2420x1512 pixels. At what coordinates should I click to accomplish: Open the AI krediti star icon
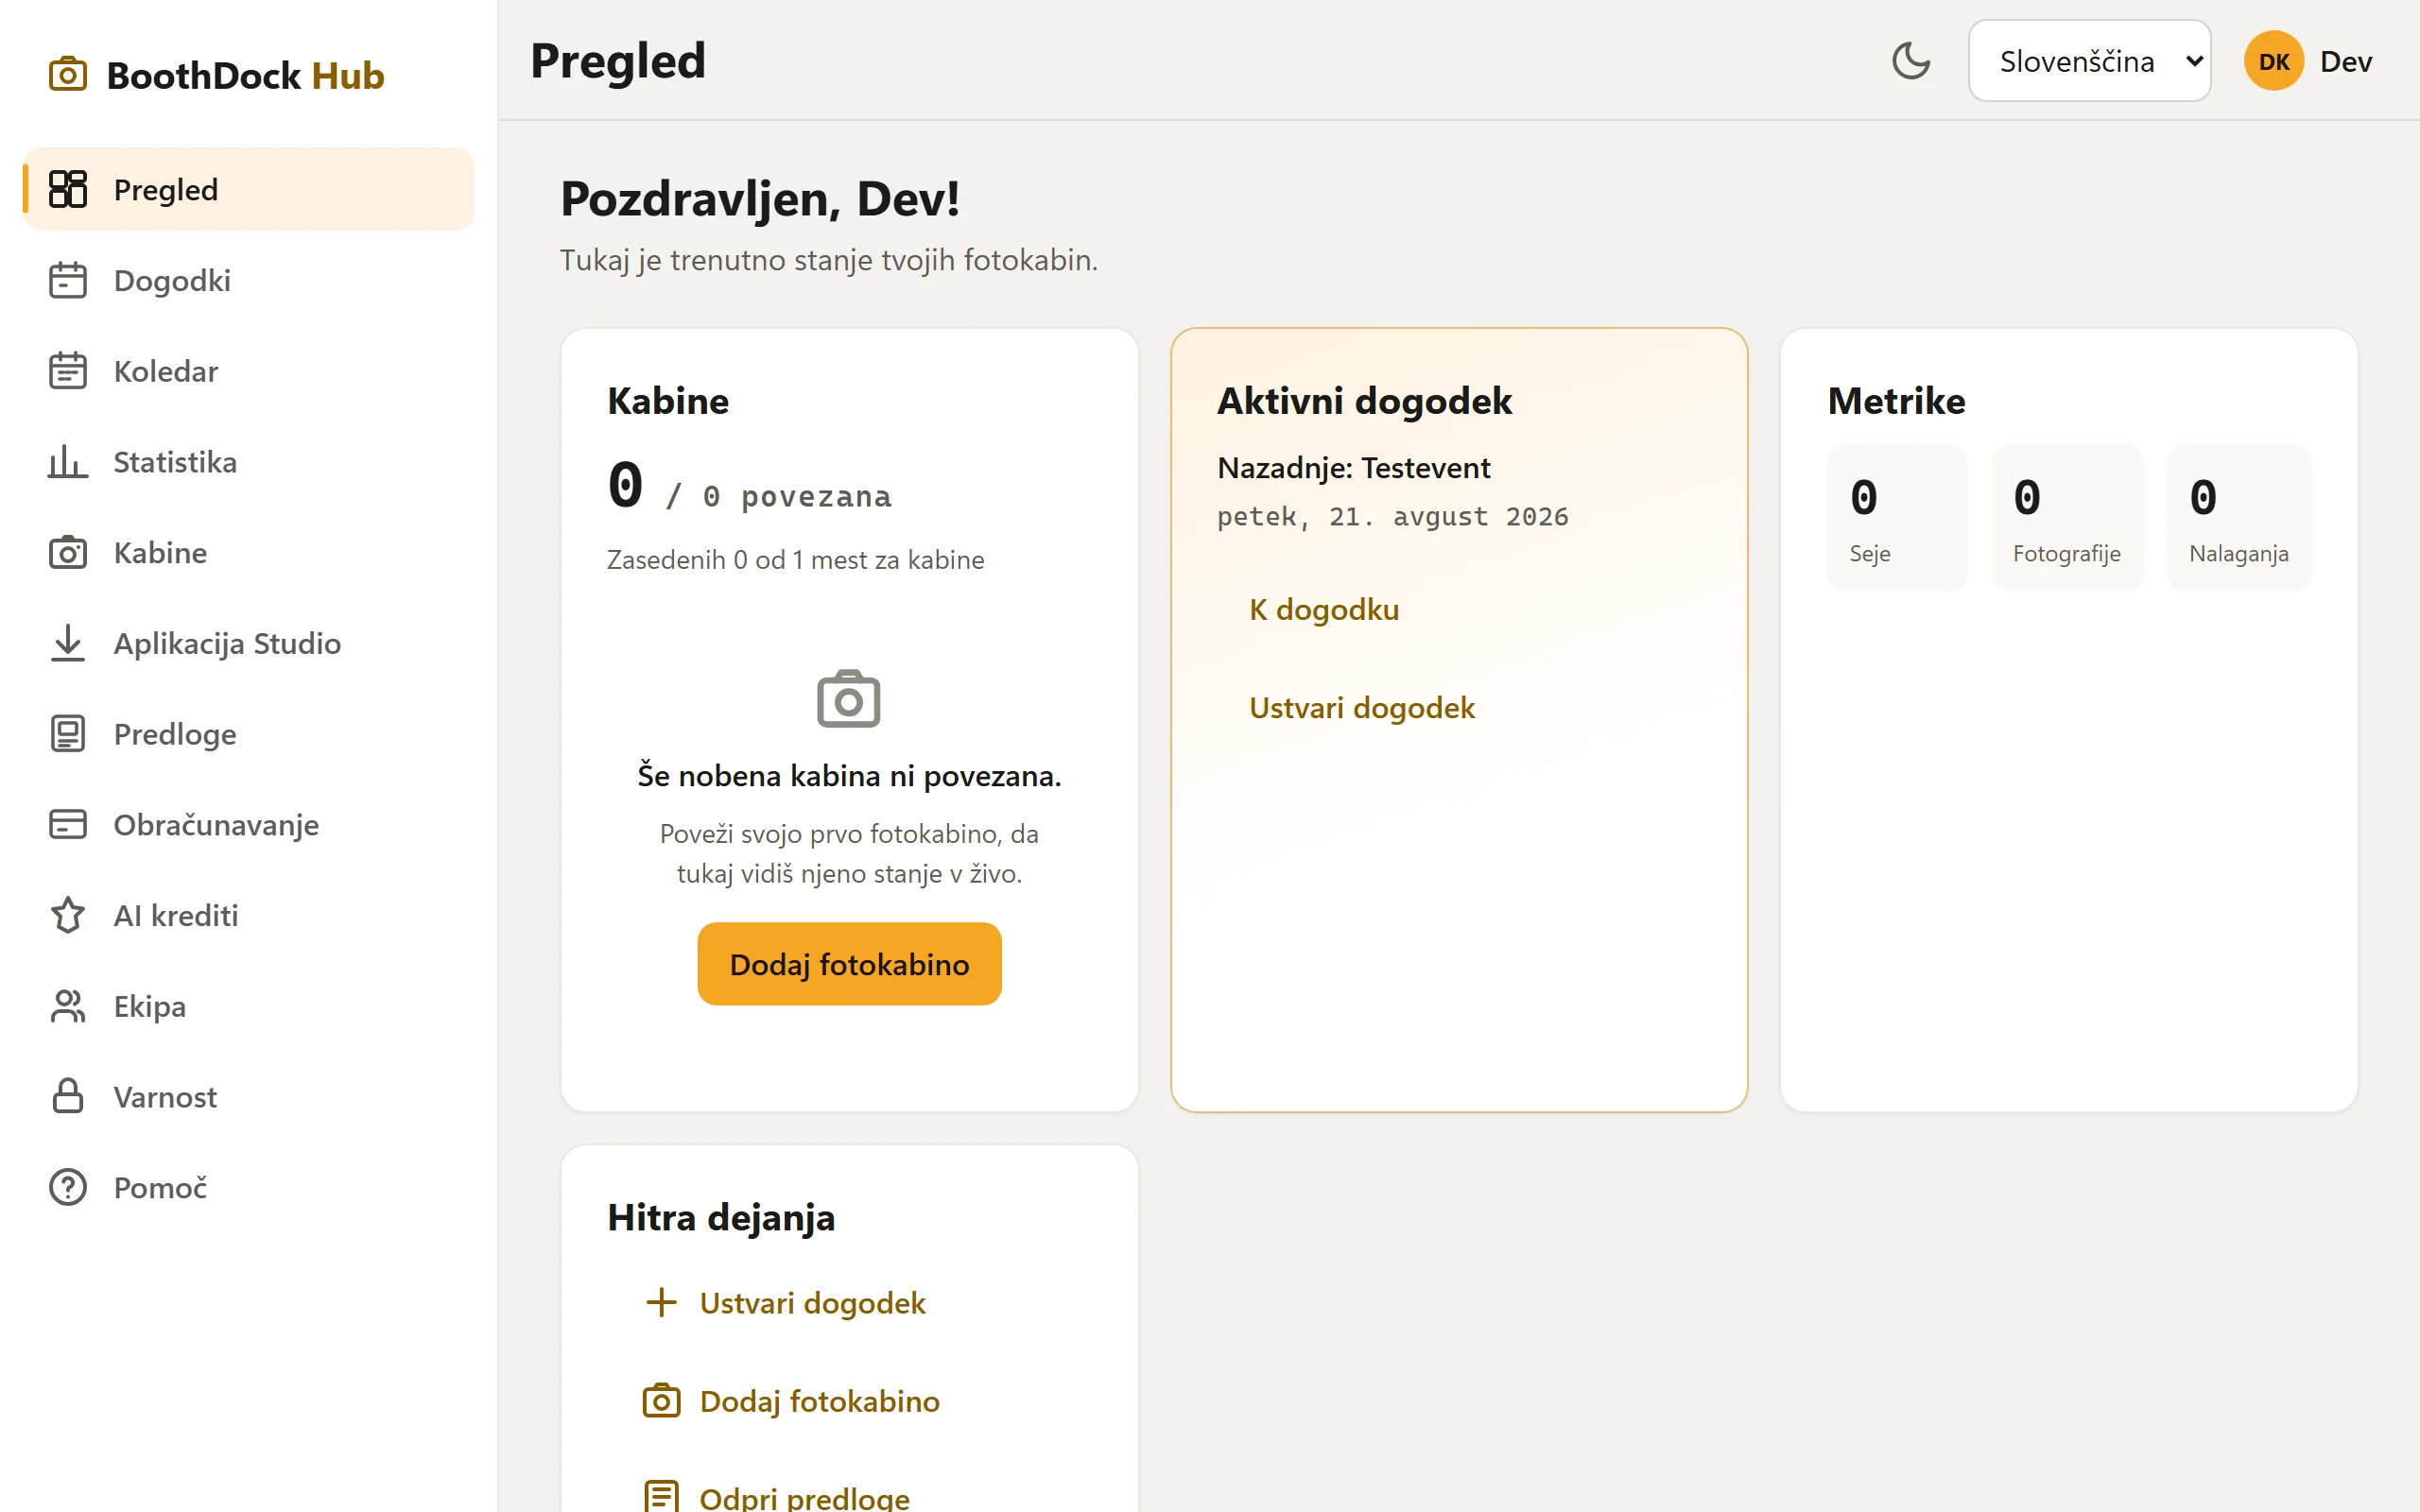click(x=68, y=915)
